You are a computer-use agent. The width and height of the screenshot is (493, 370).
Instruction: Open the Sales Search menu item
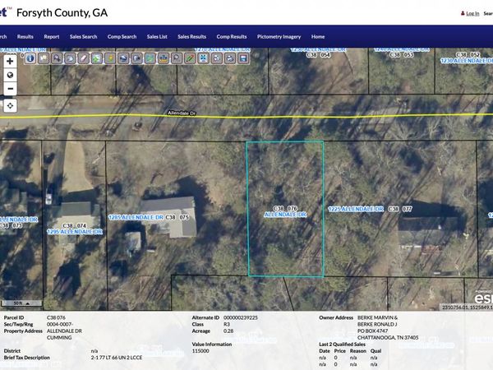pos(83,36)
